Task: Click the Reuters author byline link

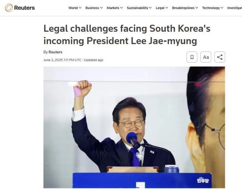Action: pos(55,52)
